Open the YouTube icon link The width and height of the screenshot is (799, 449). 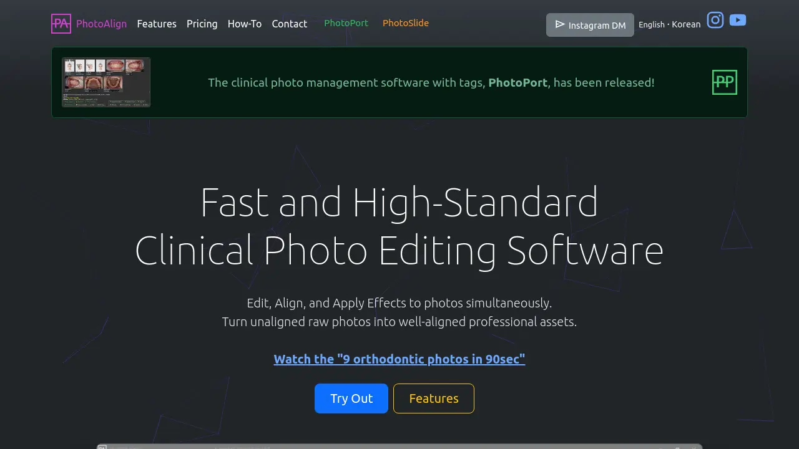(x=738, y=20)
